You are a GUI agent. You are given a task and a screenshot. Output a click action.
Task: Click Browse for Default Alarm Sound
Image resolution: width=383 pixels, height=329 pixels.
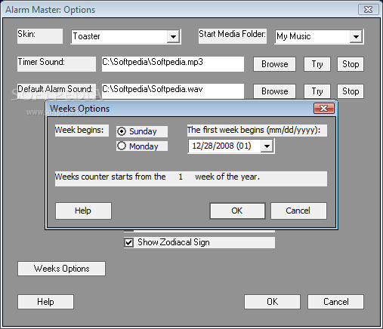pos(274,91)
